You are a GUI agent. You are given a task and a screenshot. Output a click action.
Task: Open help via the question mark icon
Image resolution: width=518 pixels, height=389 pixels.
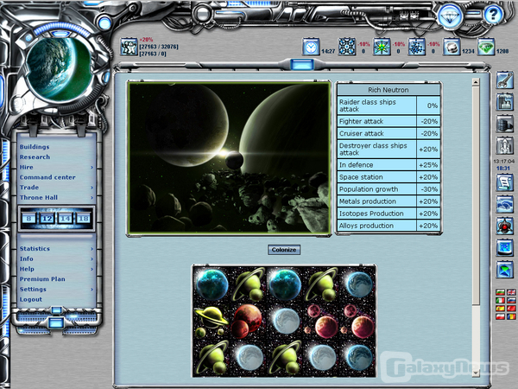(494, 14)
